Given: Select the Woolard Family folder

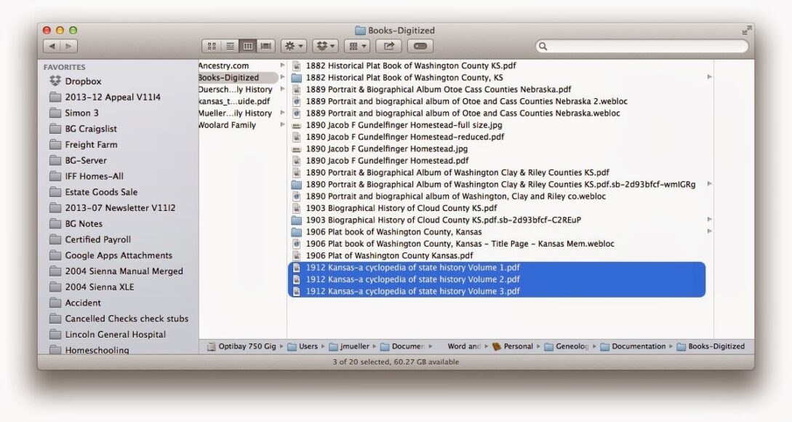Looking at the screenshot, I should point(228,125).
